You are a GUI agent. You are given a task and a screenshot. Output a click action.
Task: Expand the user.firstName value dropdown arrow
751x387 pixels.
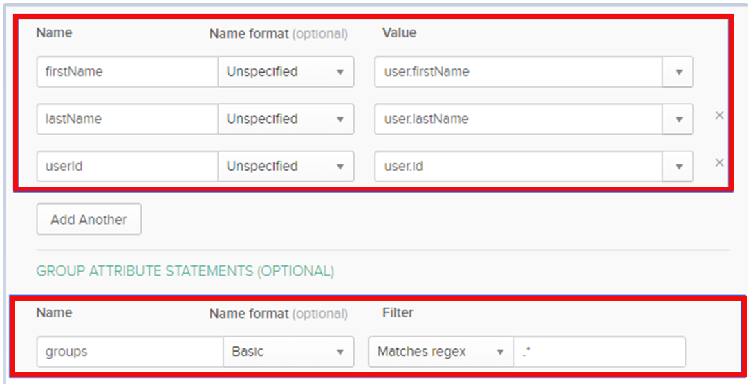678,72
